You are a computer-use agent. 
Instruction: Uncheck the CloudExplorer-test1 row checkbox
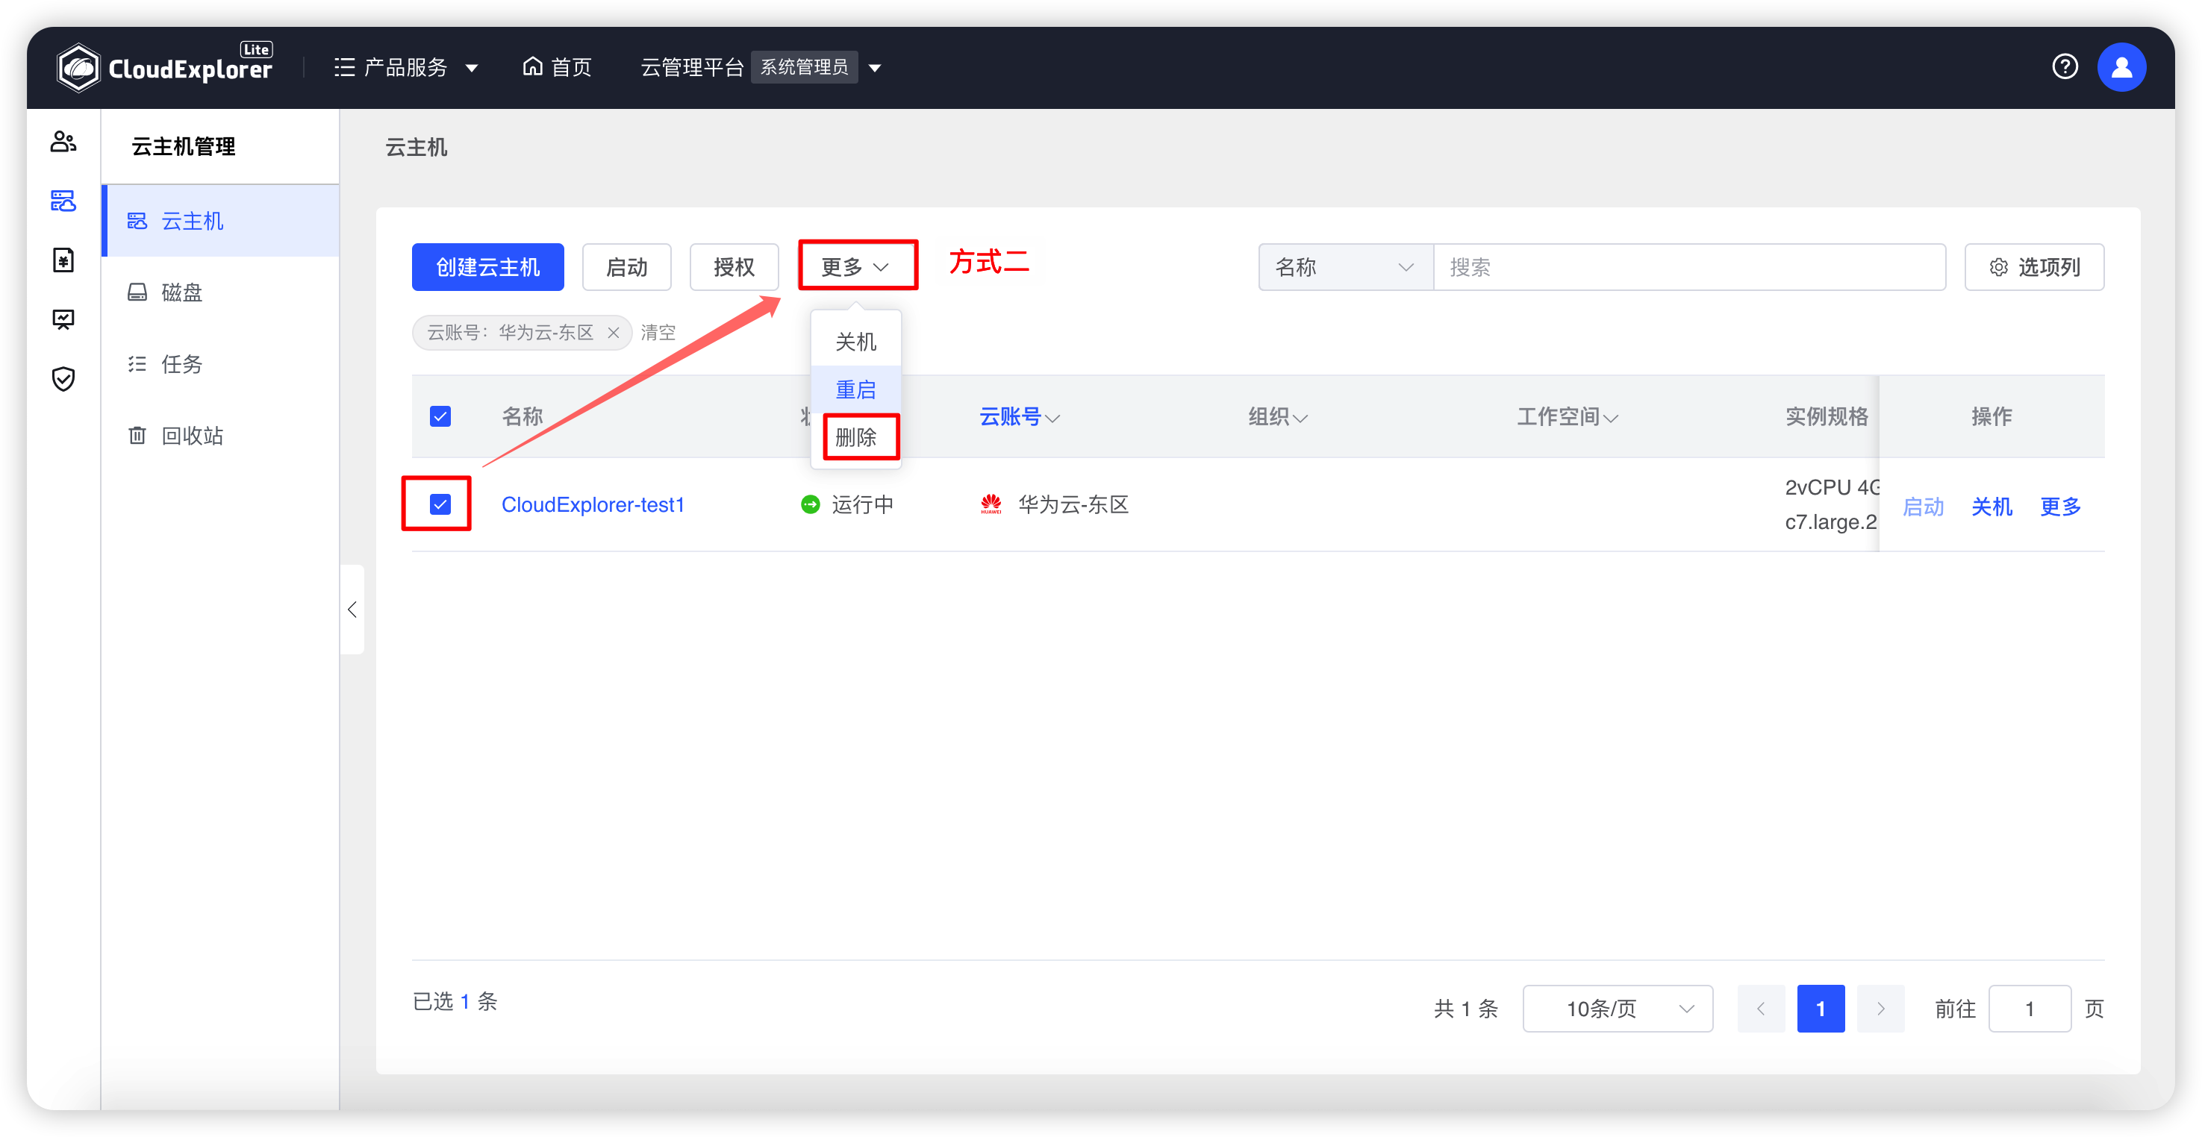tap(440, 504)
